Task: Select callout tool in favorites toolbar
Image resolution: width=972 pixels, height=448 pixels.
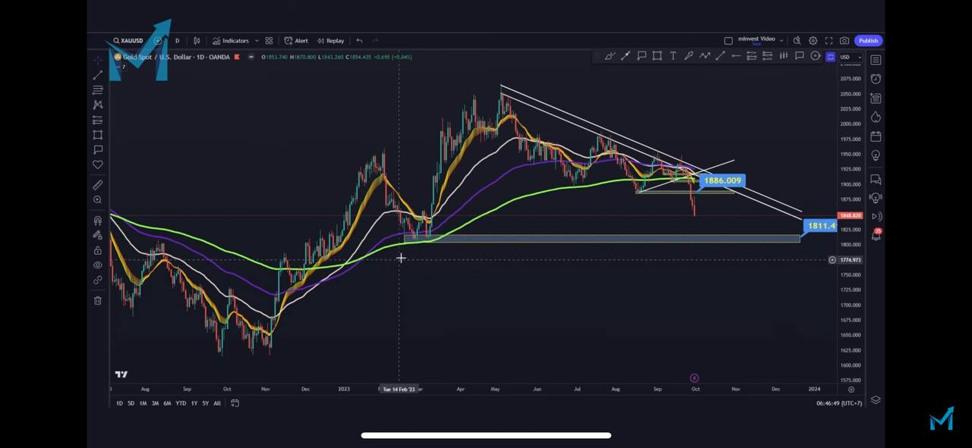Action: [x=641, y=56]
